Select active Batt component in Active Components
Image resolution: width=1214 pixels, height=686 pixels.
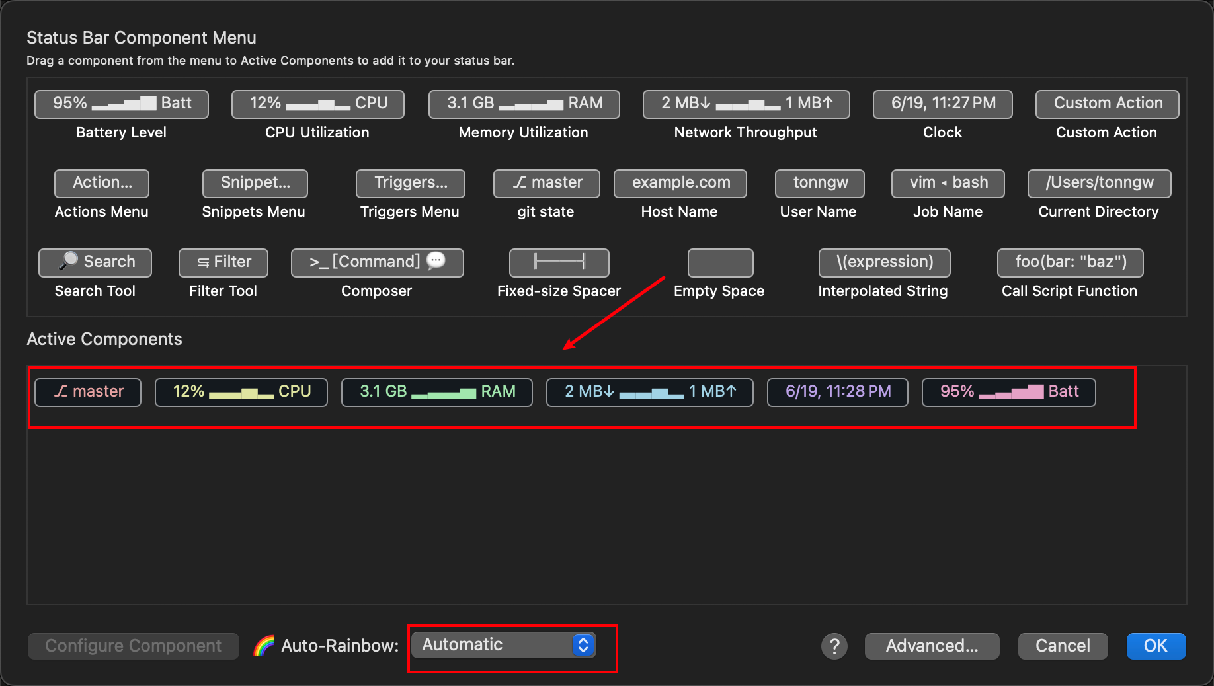(x=1009, y=392)
